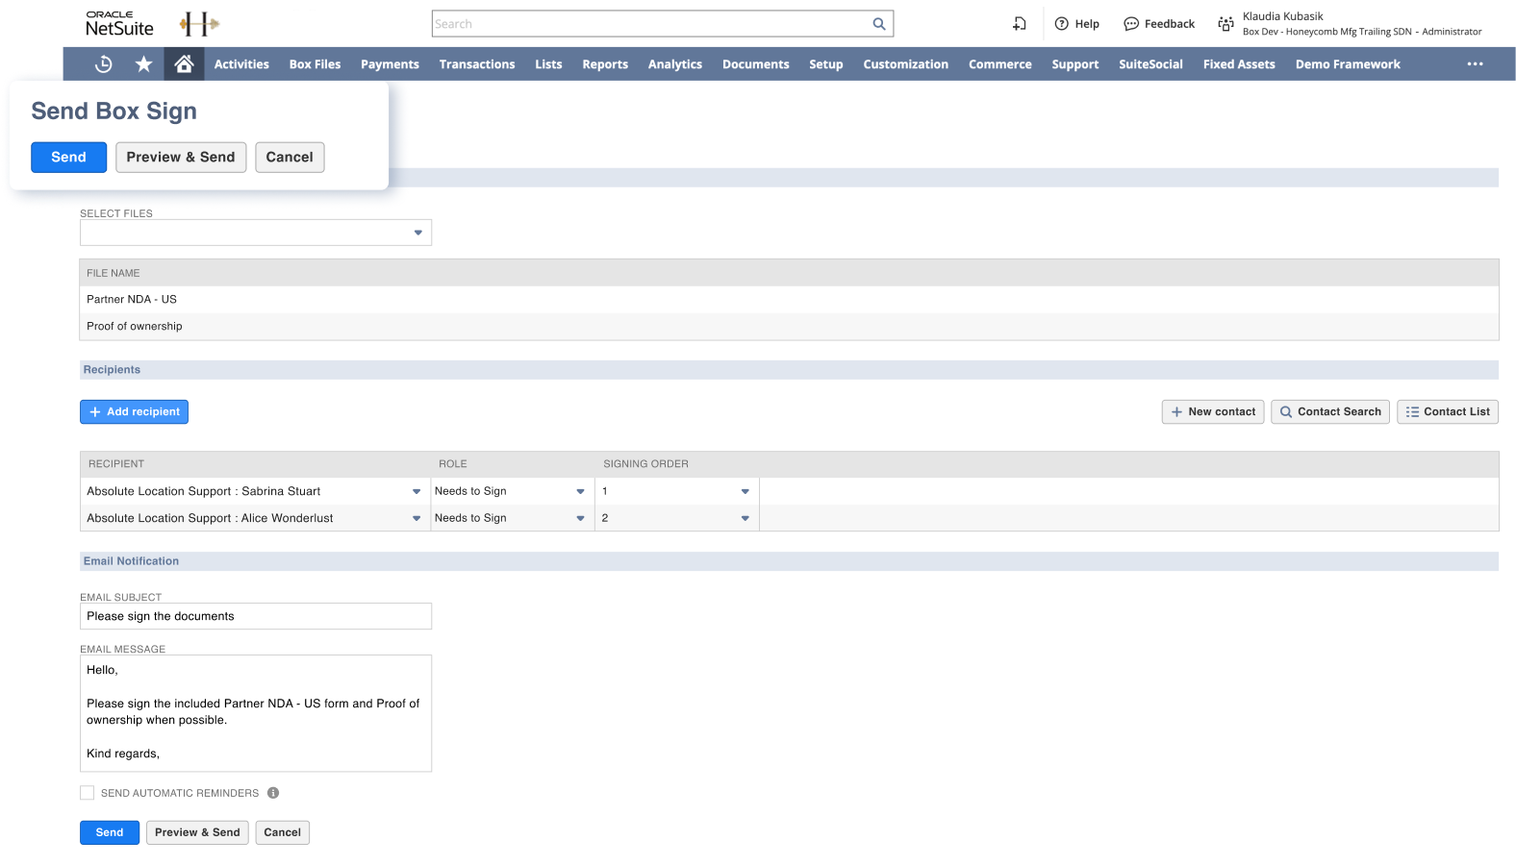
Task: Open the Help icon in header
Action: [1062, 24]
